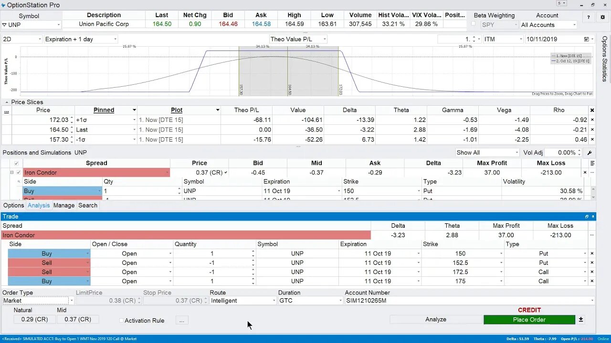The width and height of the screenshot is (611, 343).
Task: Open the ITM dropdown
Action: click(521, 40)
